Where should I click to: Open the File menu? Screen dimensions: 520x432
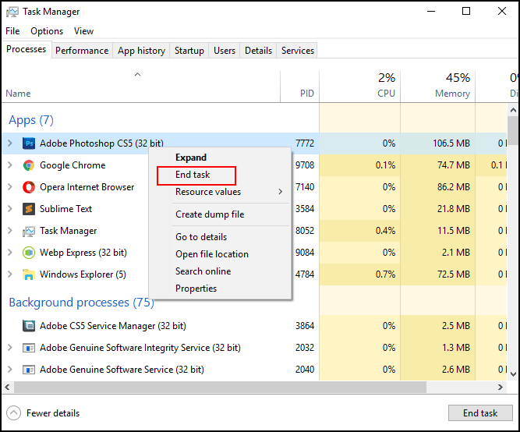12,31
